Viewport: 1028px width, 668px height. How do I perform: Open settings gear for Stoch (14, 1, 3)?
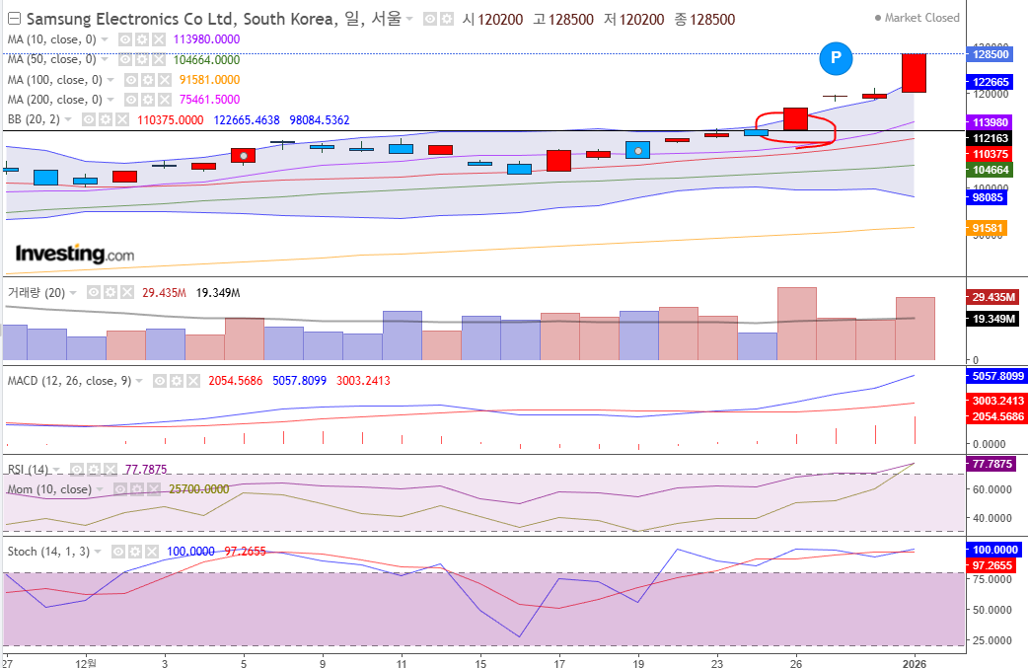135,552
